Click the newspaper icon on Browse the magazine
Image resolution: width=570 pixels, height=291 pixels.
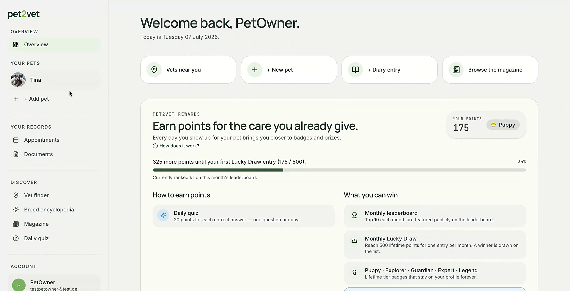coord(456,70)
